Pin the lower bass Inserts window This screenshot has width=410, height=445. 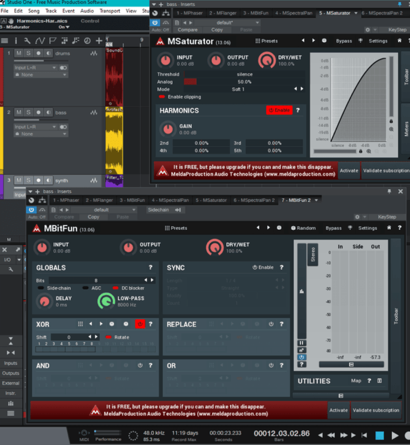tap(389, 191)
